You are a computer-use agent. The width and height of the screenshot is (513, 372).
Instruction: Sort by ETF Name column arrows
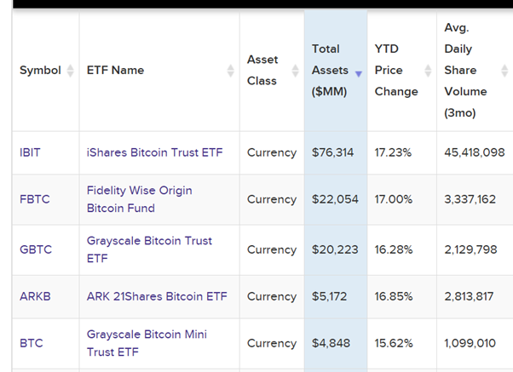(230, 71)
